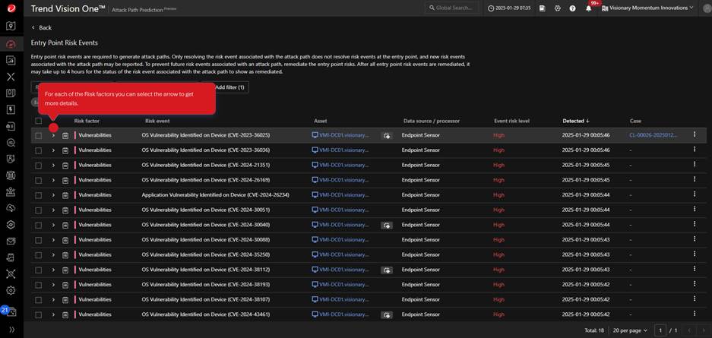This screenshot has height=338, width=712.
Task: Expand details arrow on the CVE-2024-26169 row
Action: click(53, 180)
